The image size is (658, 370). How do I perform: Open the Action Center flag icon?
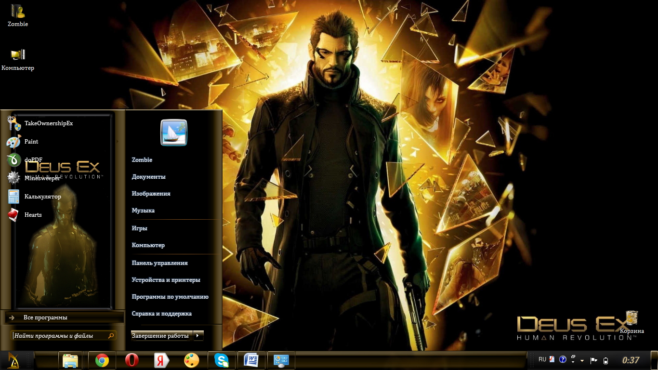click(x=594, y=360)
